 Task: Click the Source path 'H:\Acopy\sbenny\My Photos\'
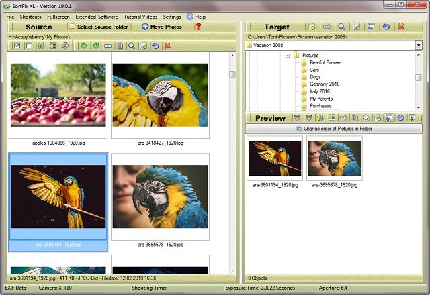coord(39,37)
